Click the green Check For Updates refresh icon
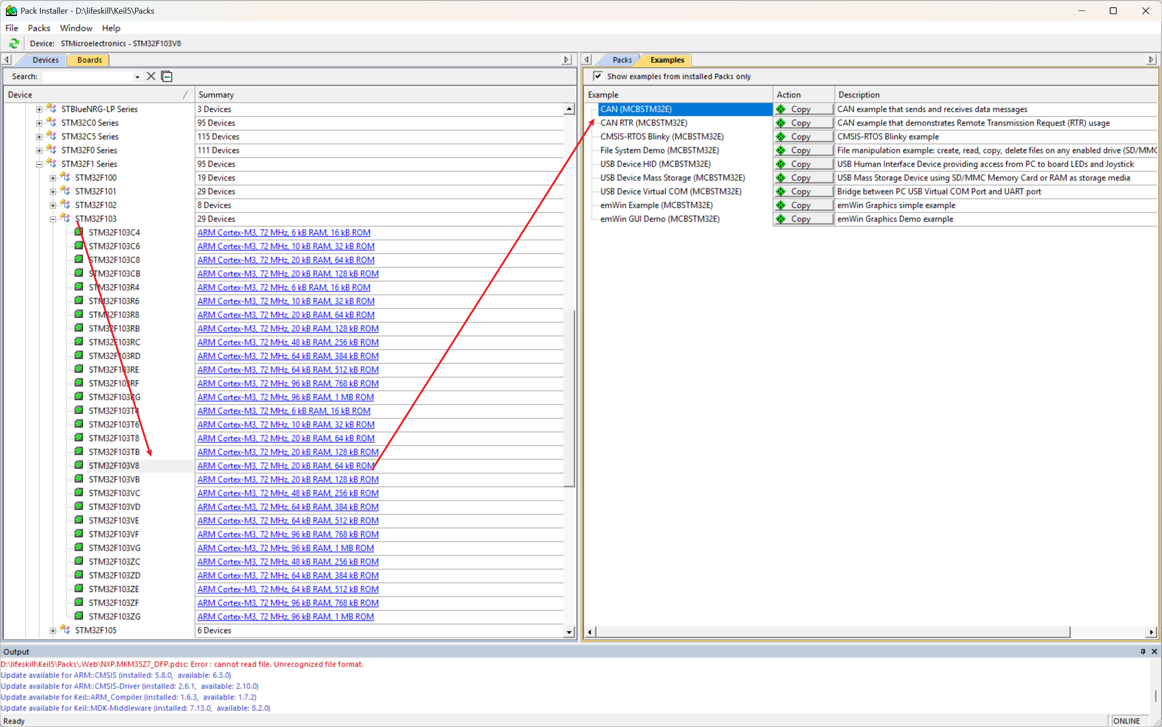Image resolution: width=1162 pixels, height=727 pixels. [14, 43]
